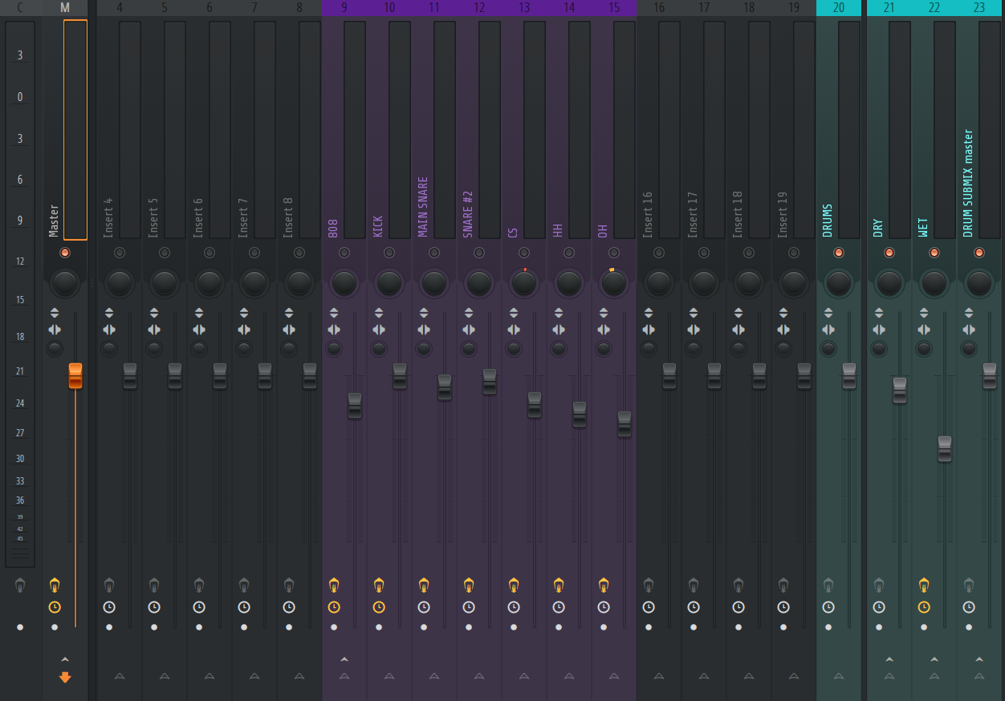
Task: Click the Master track's latency clock icon
Action: click(x=55, y=607)
